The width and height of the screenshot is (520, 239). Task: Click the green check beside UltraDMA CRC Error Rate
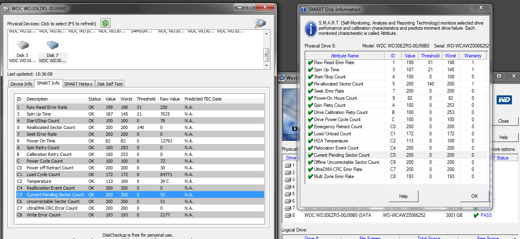point(310,169)
